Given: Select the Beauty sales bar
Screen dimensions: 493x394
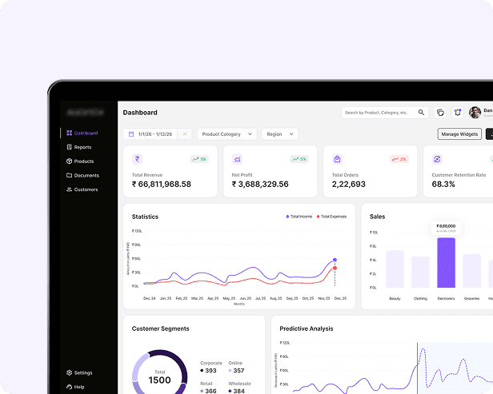Looking at the screenshot, I should pos(395,269).
